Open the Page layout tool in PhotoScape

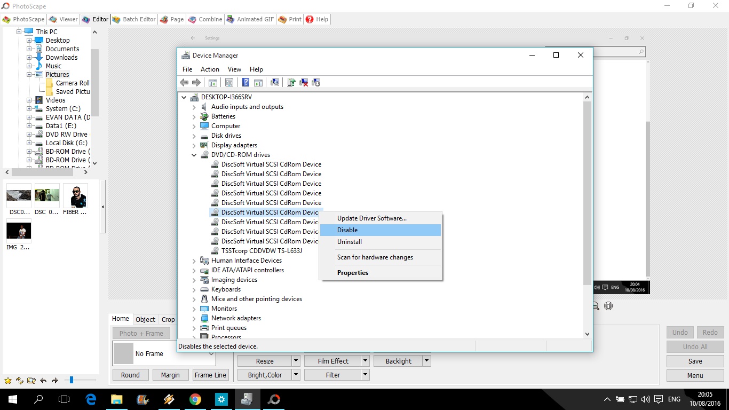(x=171, y=19)
